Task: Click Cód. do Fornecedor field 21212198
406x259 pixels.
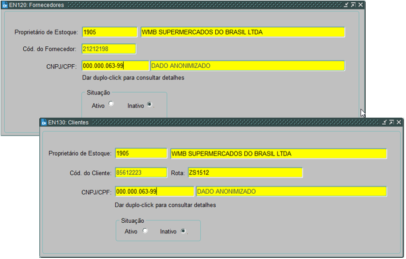Action: (x=109, y=49)
